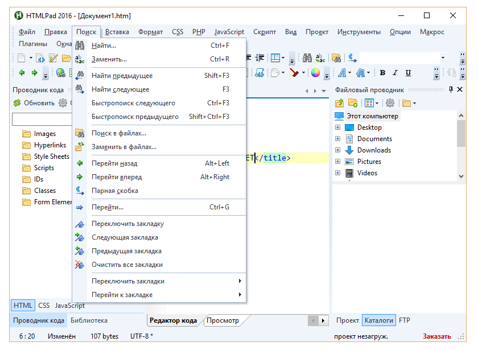The width and height of the screenshot is (478, 350).
Task: Choose Поиск в файлах... entry
Action: 159,133
